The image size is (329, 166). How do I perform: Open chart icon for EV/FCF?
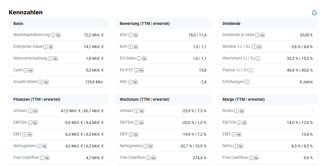(142, 70)
